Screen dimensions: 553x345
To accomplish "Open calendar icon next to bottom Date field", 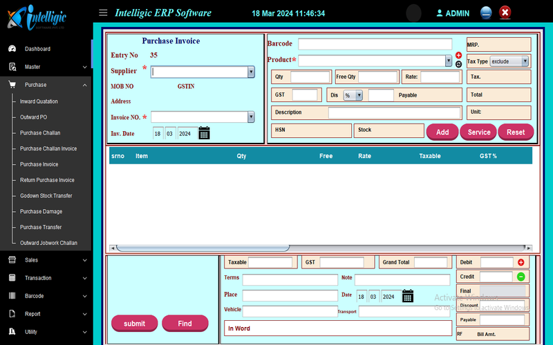I will point(408,296).
